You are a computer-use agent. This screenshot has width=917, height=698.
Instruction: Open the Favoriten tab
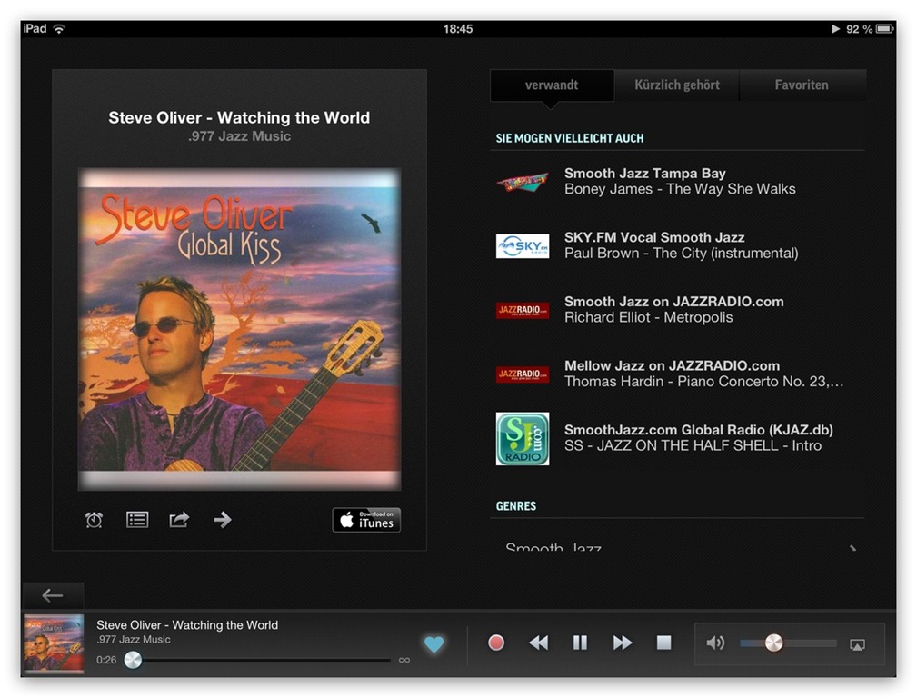(802, 85)
